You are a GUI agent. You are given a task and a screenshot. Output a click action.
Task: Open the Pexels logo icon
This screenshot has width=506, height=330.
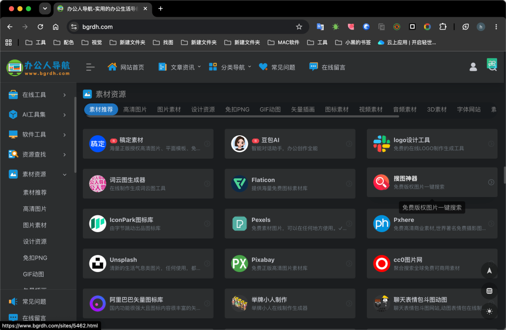point(239,224)
